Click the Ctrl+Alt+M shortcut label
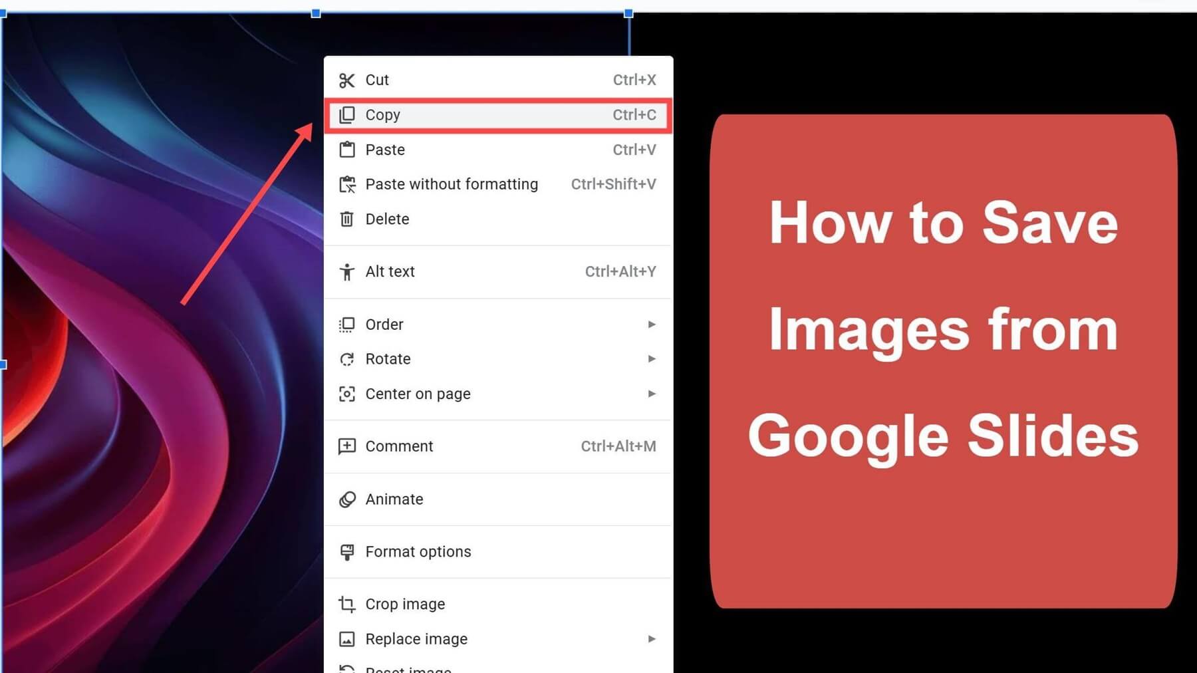Screen dimensions: 1197x673 coord(618,446)
